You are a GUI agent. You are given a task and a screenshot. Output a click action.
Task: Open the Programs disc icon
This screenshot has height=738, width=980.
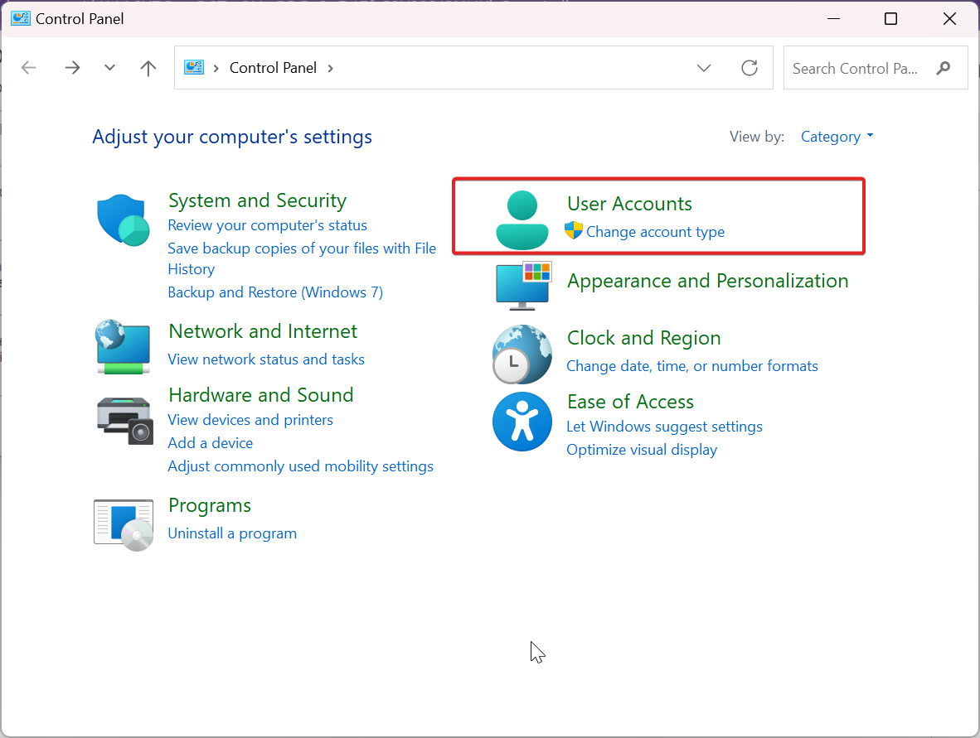(124, 525)
